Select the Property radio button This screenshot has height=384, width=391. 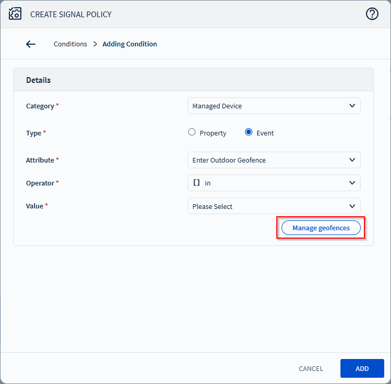point(192,132)
